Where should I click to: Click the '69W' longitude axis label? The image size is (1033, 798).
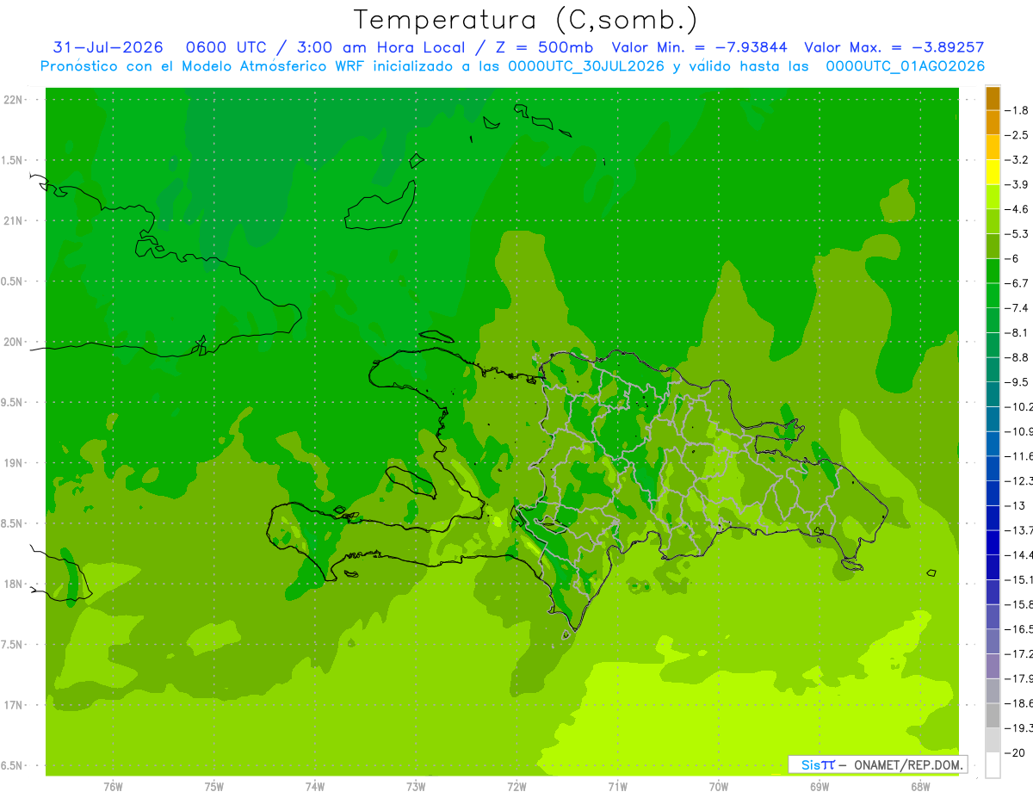(x=820, y=787)
